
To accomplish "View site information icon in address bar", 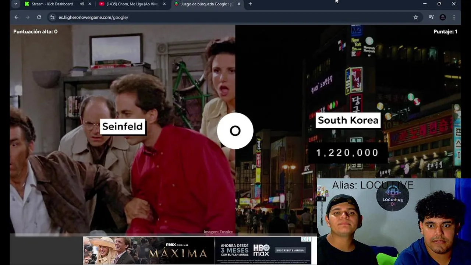I will (x=52, y=17).
